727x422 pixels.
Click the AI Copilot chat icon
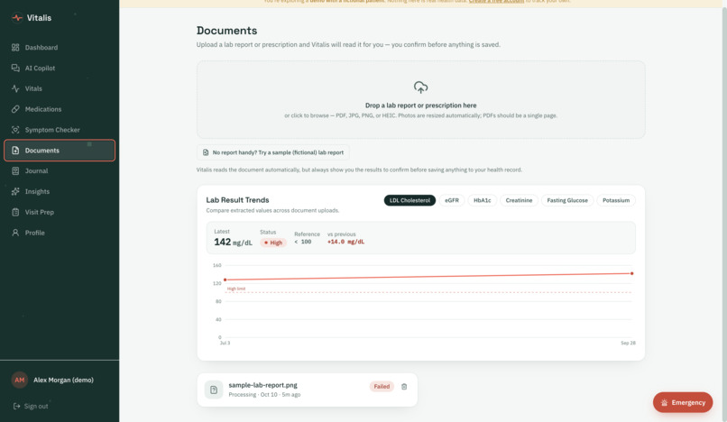(15, 68)
